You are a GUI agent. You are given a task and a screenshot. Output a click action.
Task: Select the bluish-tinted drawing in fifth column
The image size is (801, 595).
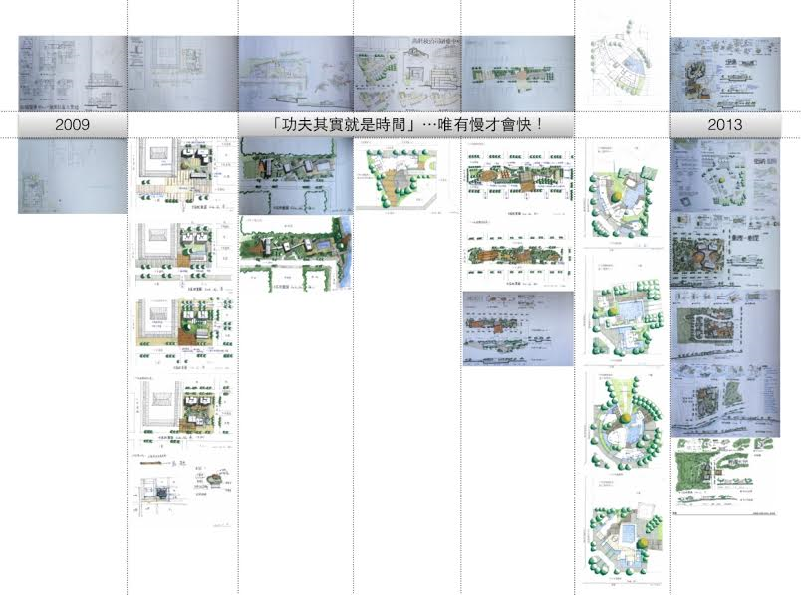517,328
